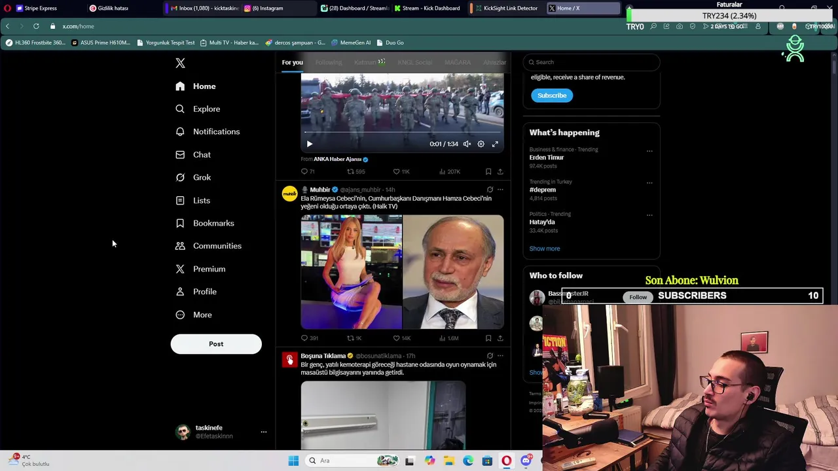Switch to Stream - Kick Dashboard tab

pos(427,8)
